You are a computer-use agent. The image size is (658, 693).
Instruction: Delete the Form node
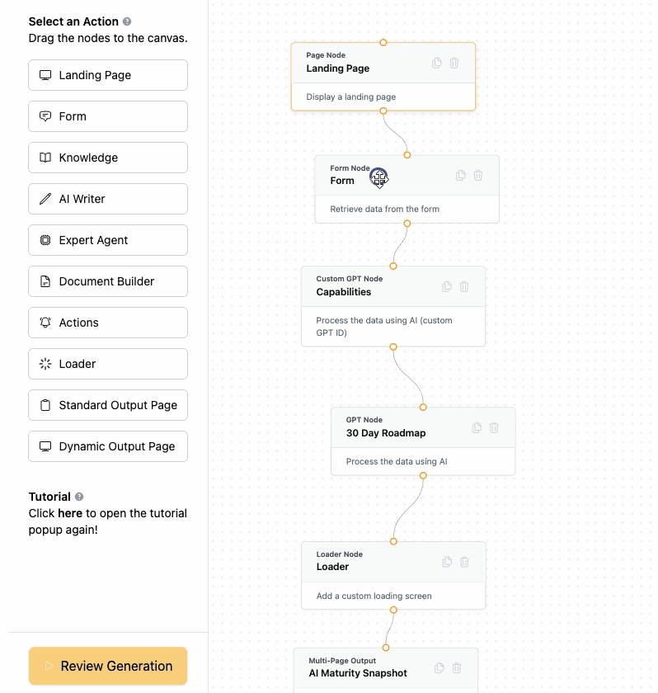point(478,175)
